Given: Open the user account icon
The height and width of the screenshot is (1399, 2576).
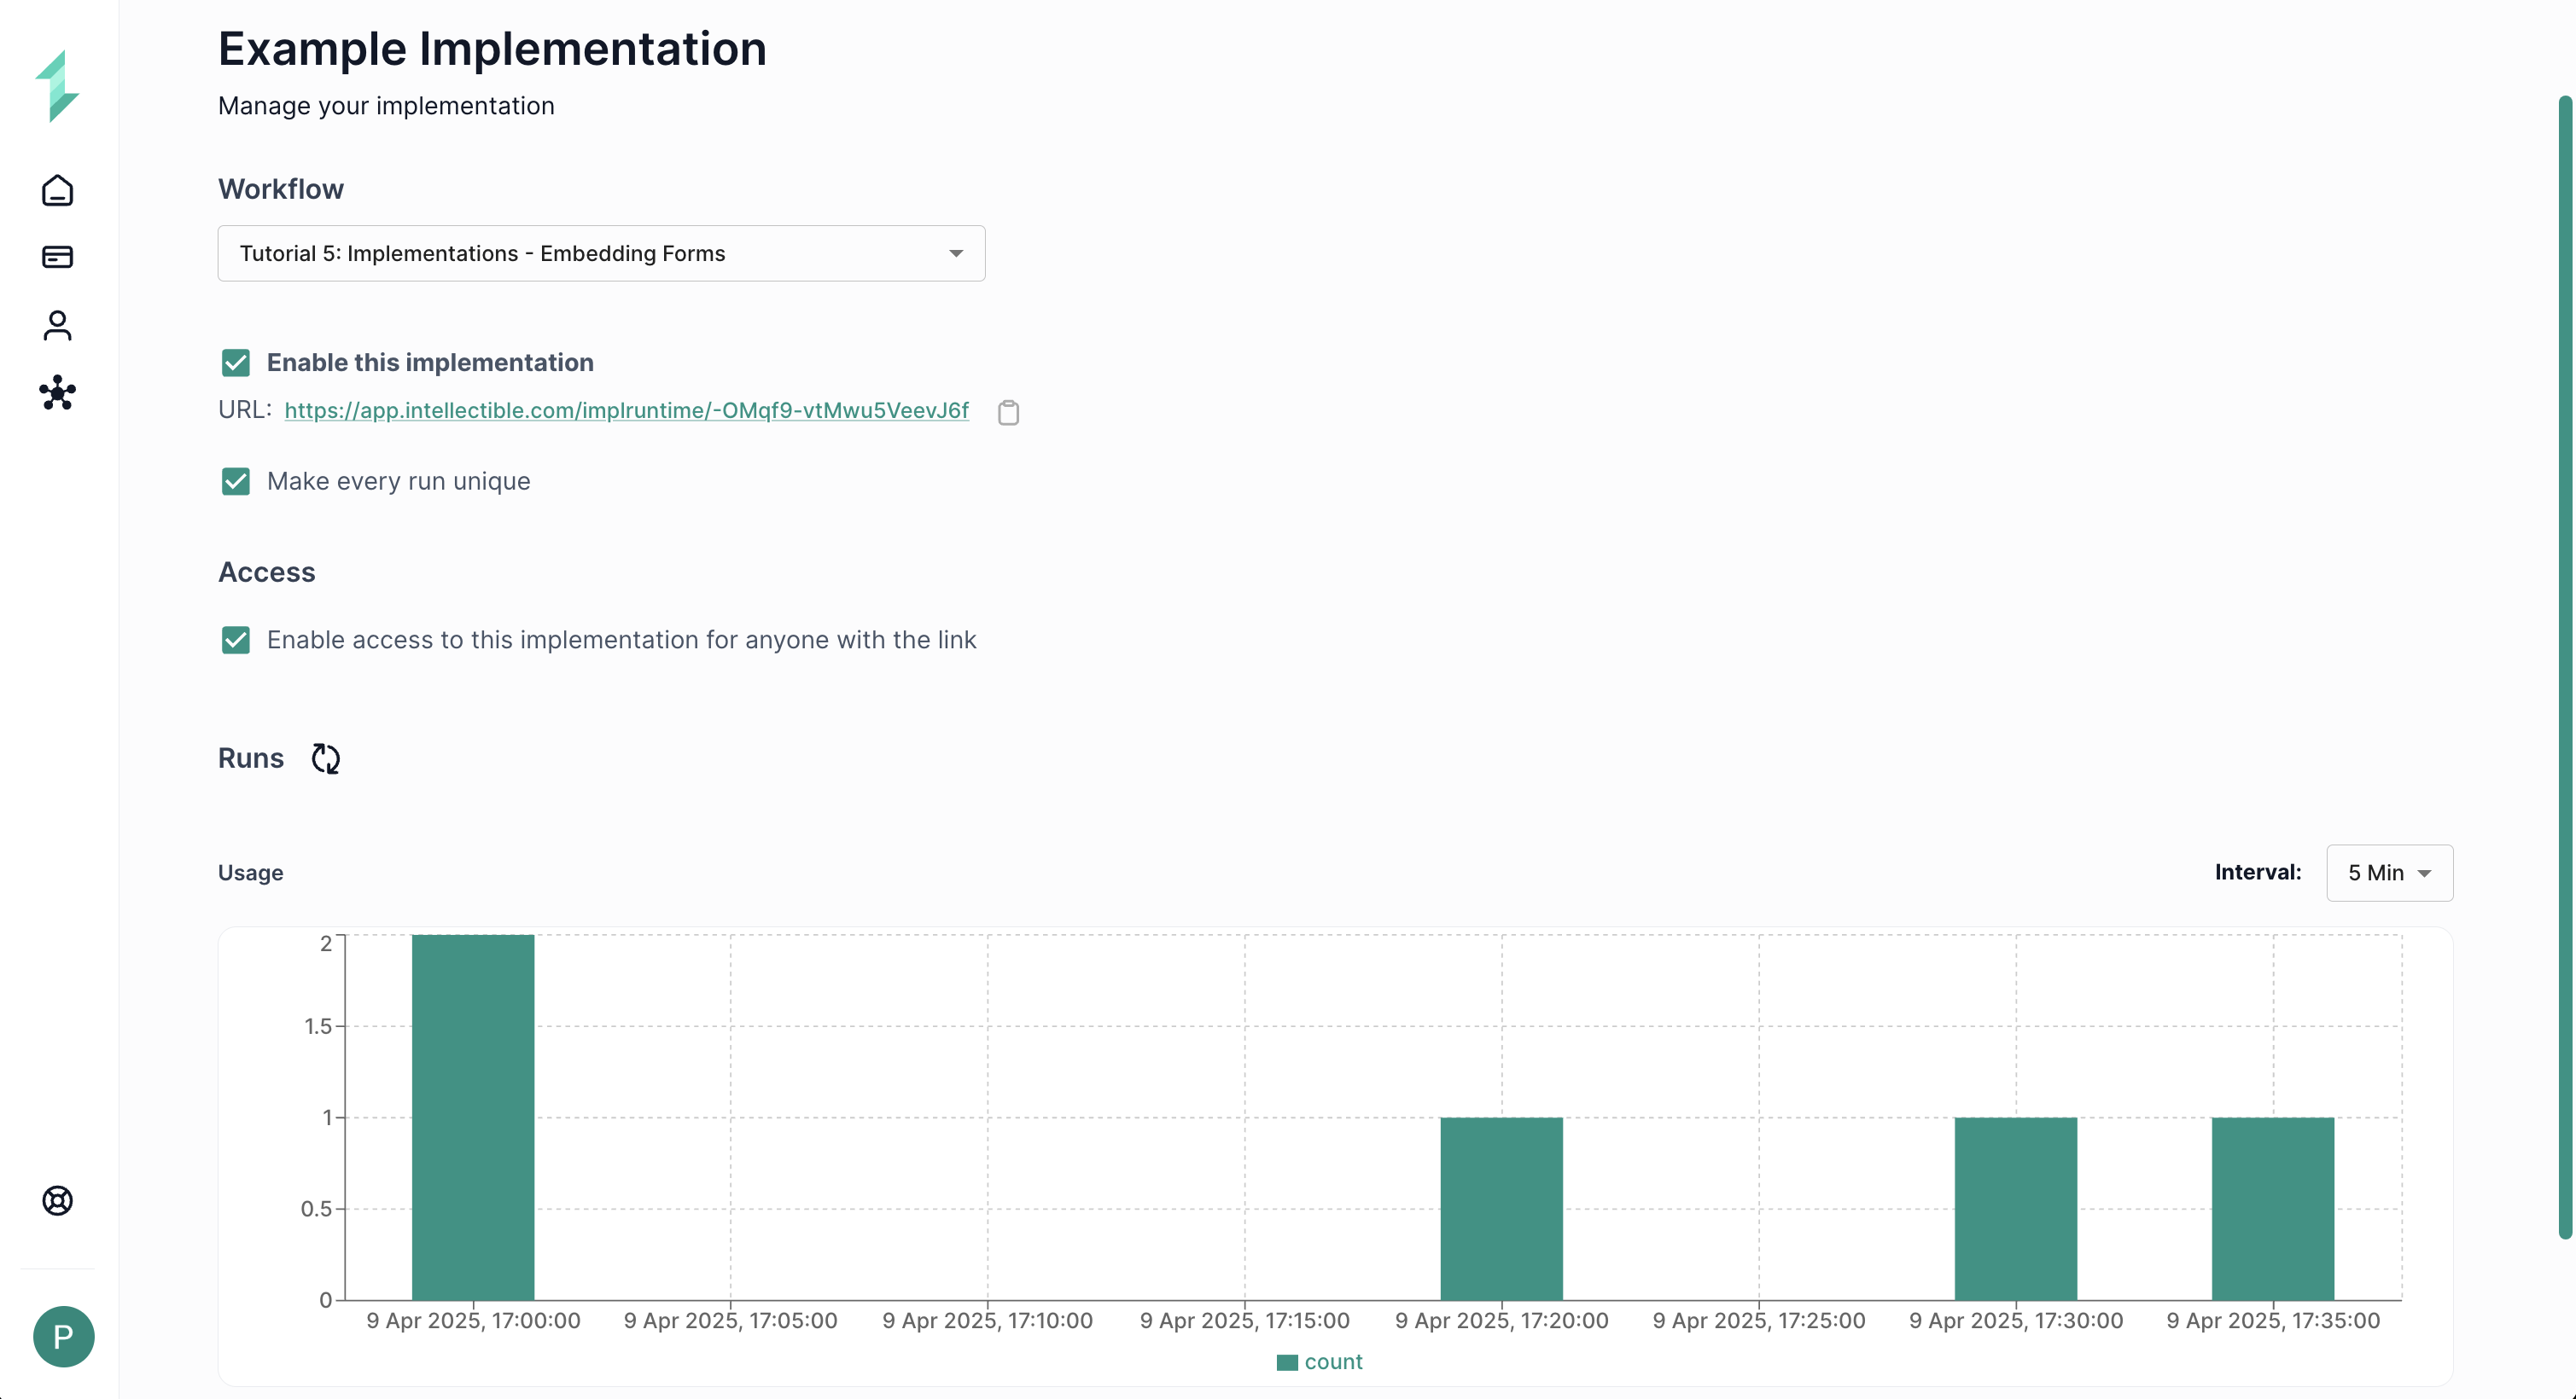Looking at the screenshot, I should 57,325.
